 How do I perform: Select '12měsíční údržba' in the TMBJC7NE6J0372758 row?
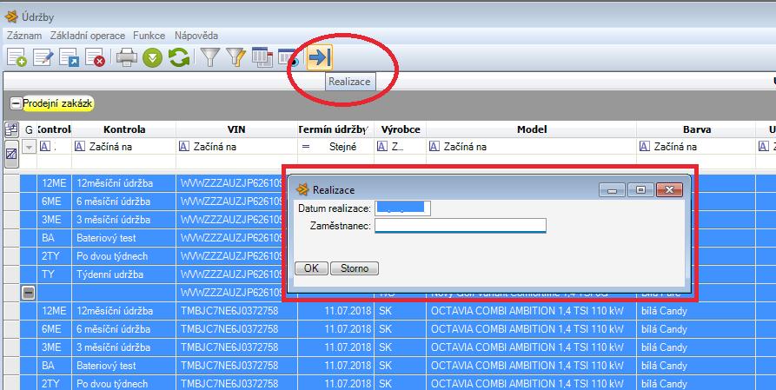123,311
